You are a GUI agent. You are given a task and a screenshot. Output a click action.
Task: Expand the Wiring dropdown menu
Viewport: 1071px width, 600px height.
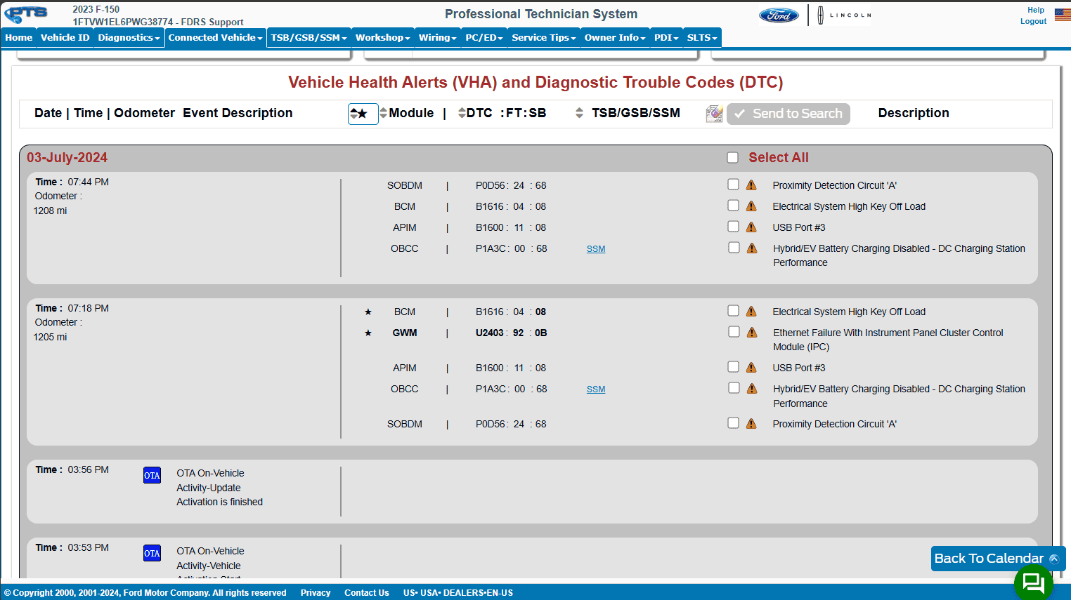point(437,38)
